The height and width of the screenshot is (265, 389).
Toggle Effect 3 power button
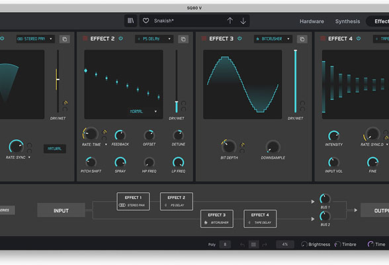(239, 38)
